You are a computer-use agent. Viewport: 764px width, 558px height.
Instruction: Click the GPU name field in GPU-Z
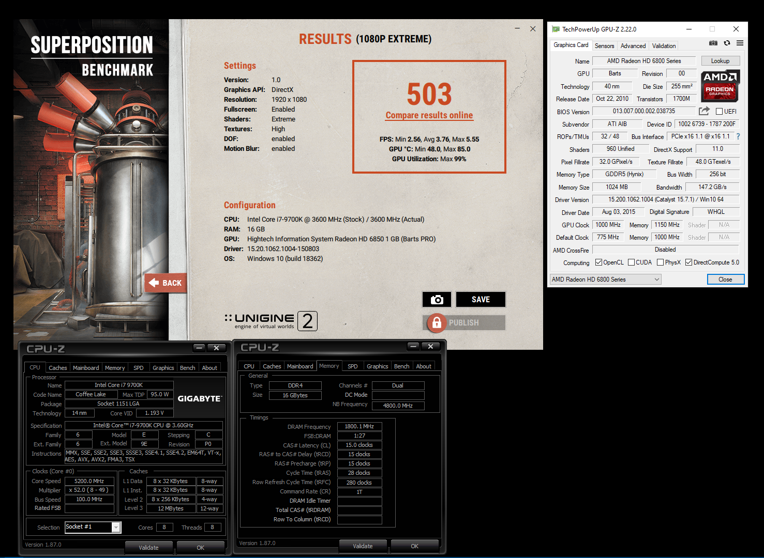click(644, 61)
